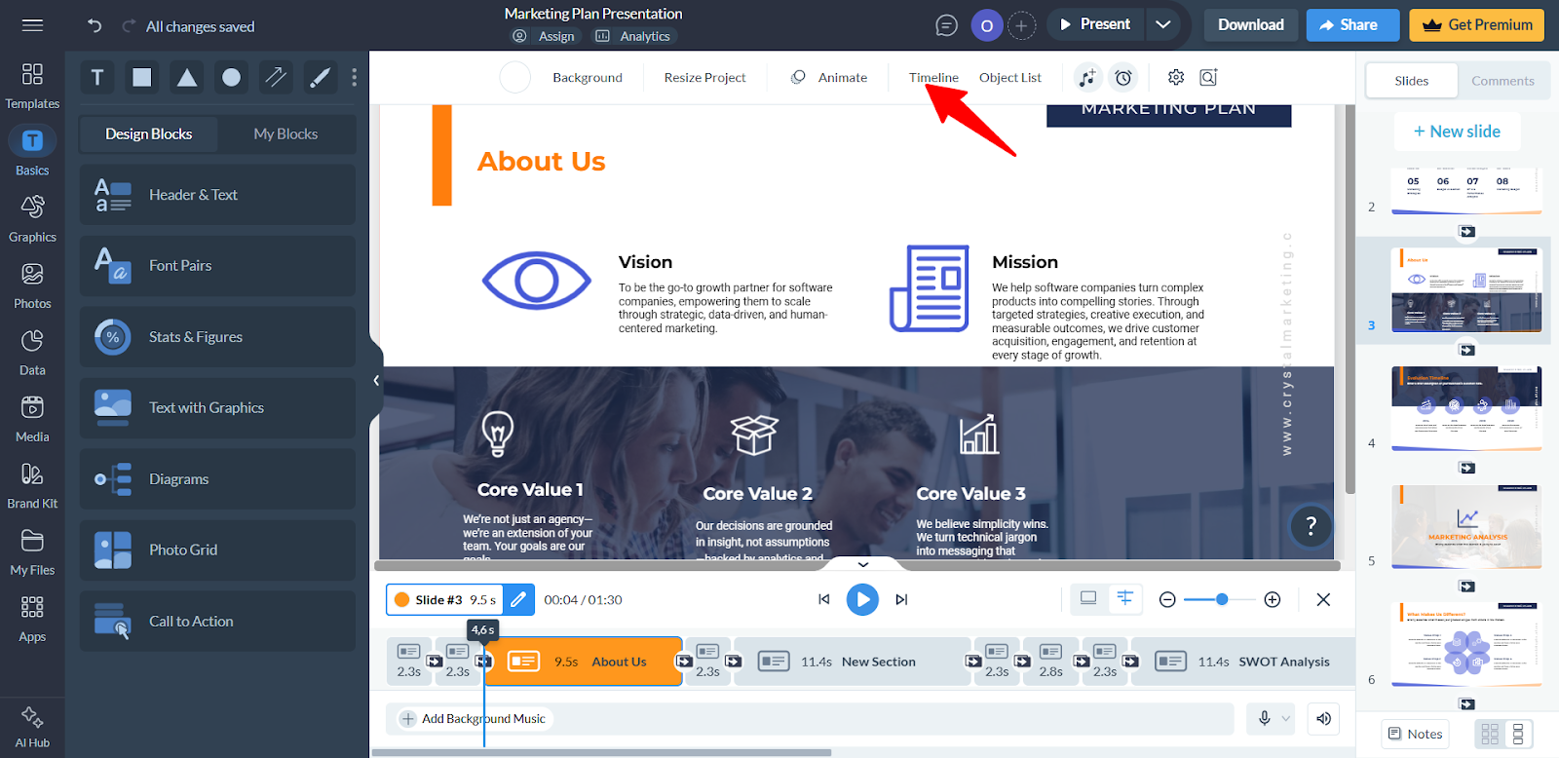Viewport: 1559px width, 758px height.
Task: Select the Text tool icon
Action: click(97, 78)
